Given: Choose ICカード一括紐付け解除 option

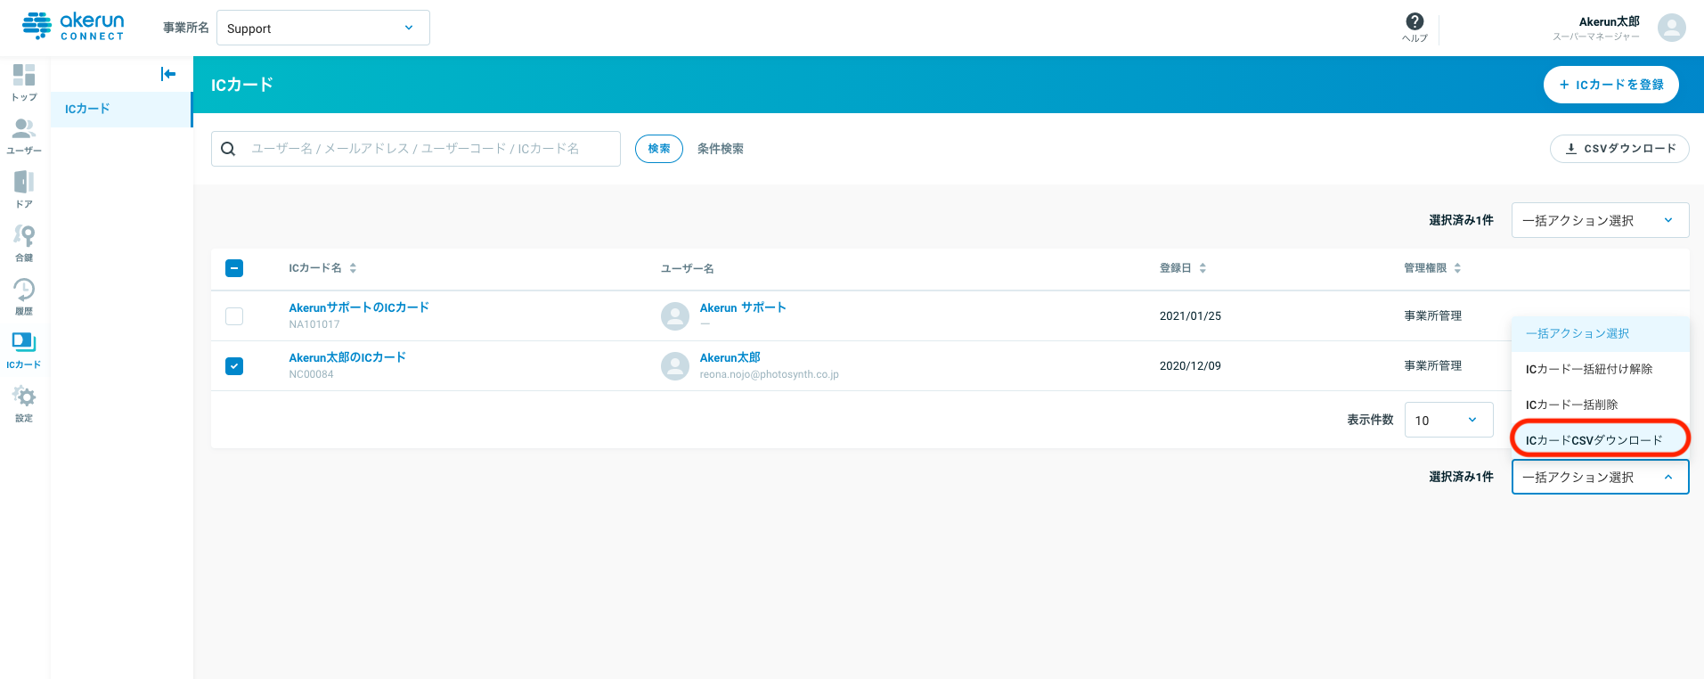Looking at the screenshot, I should tap(1600, 369).
